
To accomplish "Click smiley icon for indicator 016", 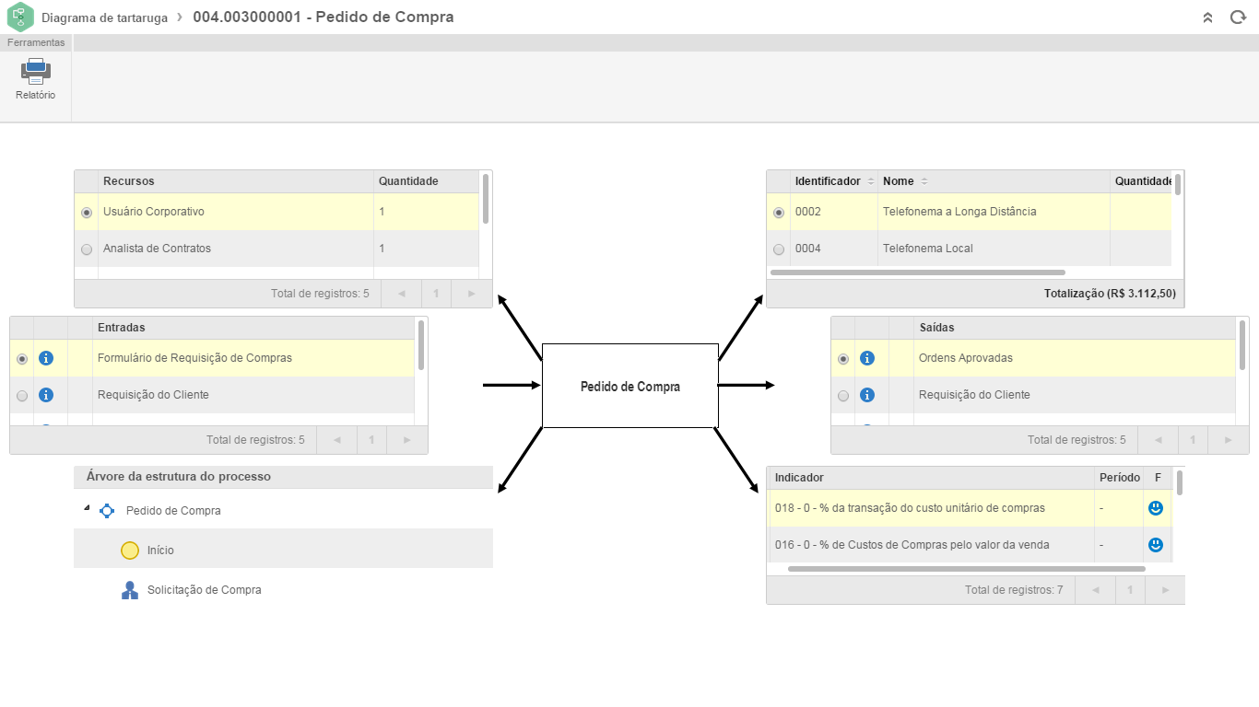I will pos(1156,545).
